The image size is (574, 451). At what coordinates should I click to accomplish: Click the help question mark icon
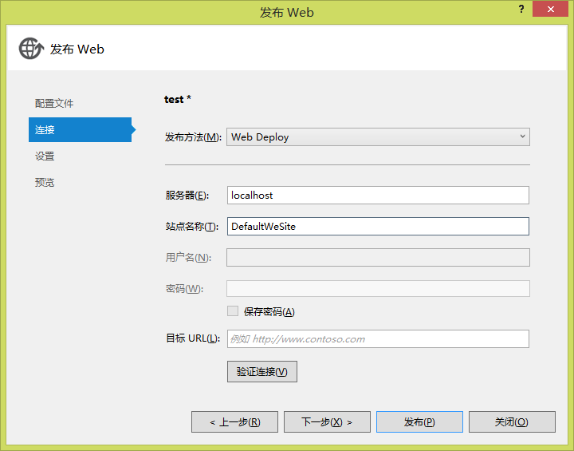tap(521, 9)
